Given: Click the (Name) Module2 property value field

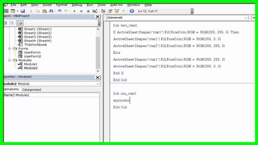Looking at the screenshot, I should point(57,95).
